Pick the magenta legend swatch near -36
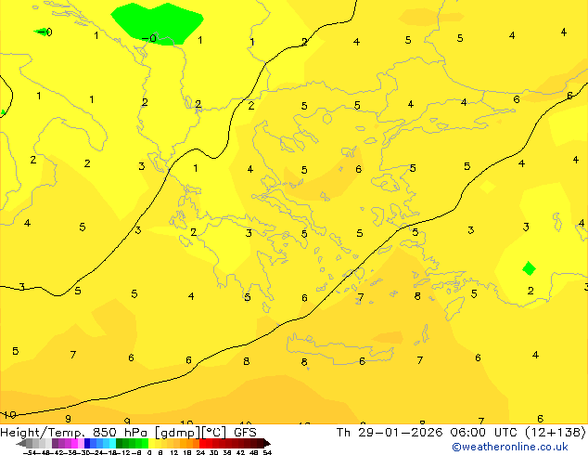588x455 pixels. coord(74,443)
